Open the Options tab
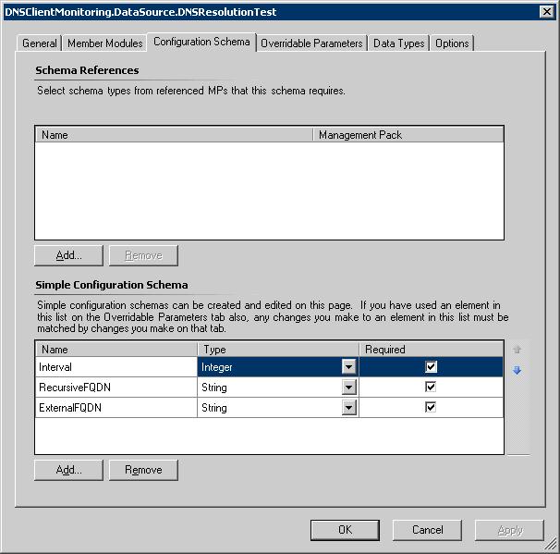 coord(452,43)
